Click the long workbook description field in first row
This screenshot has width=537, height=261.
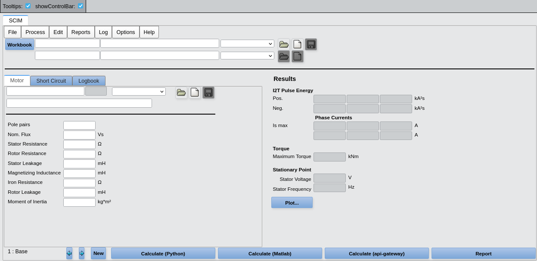(160, 43)
